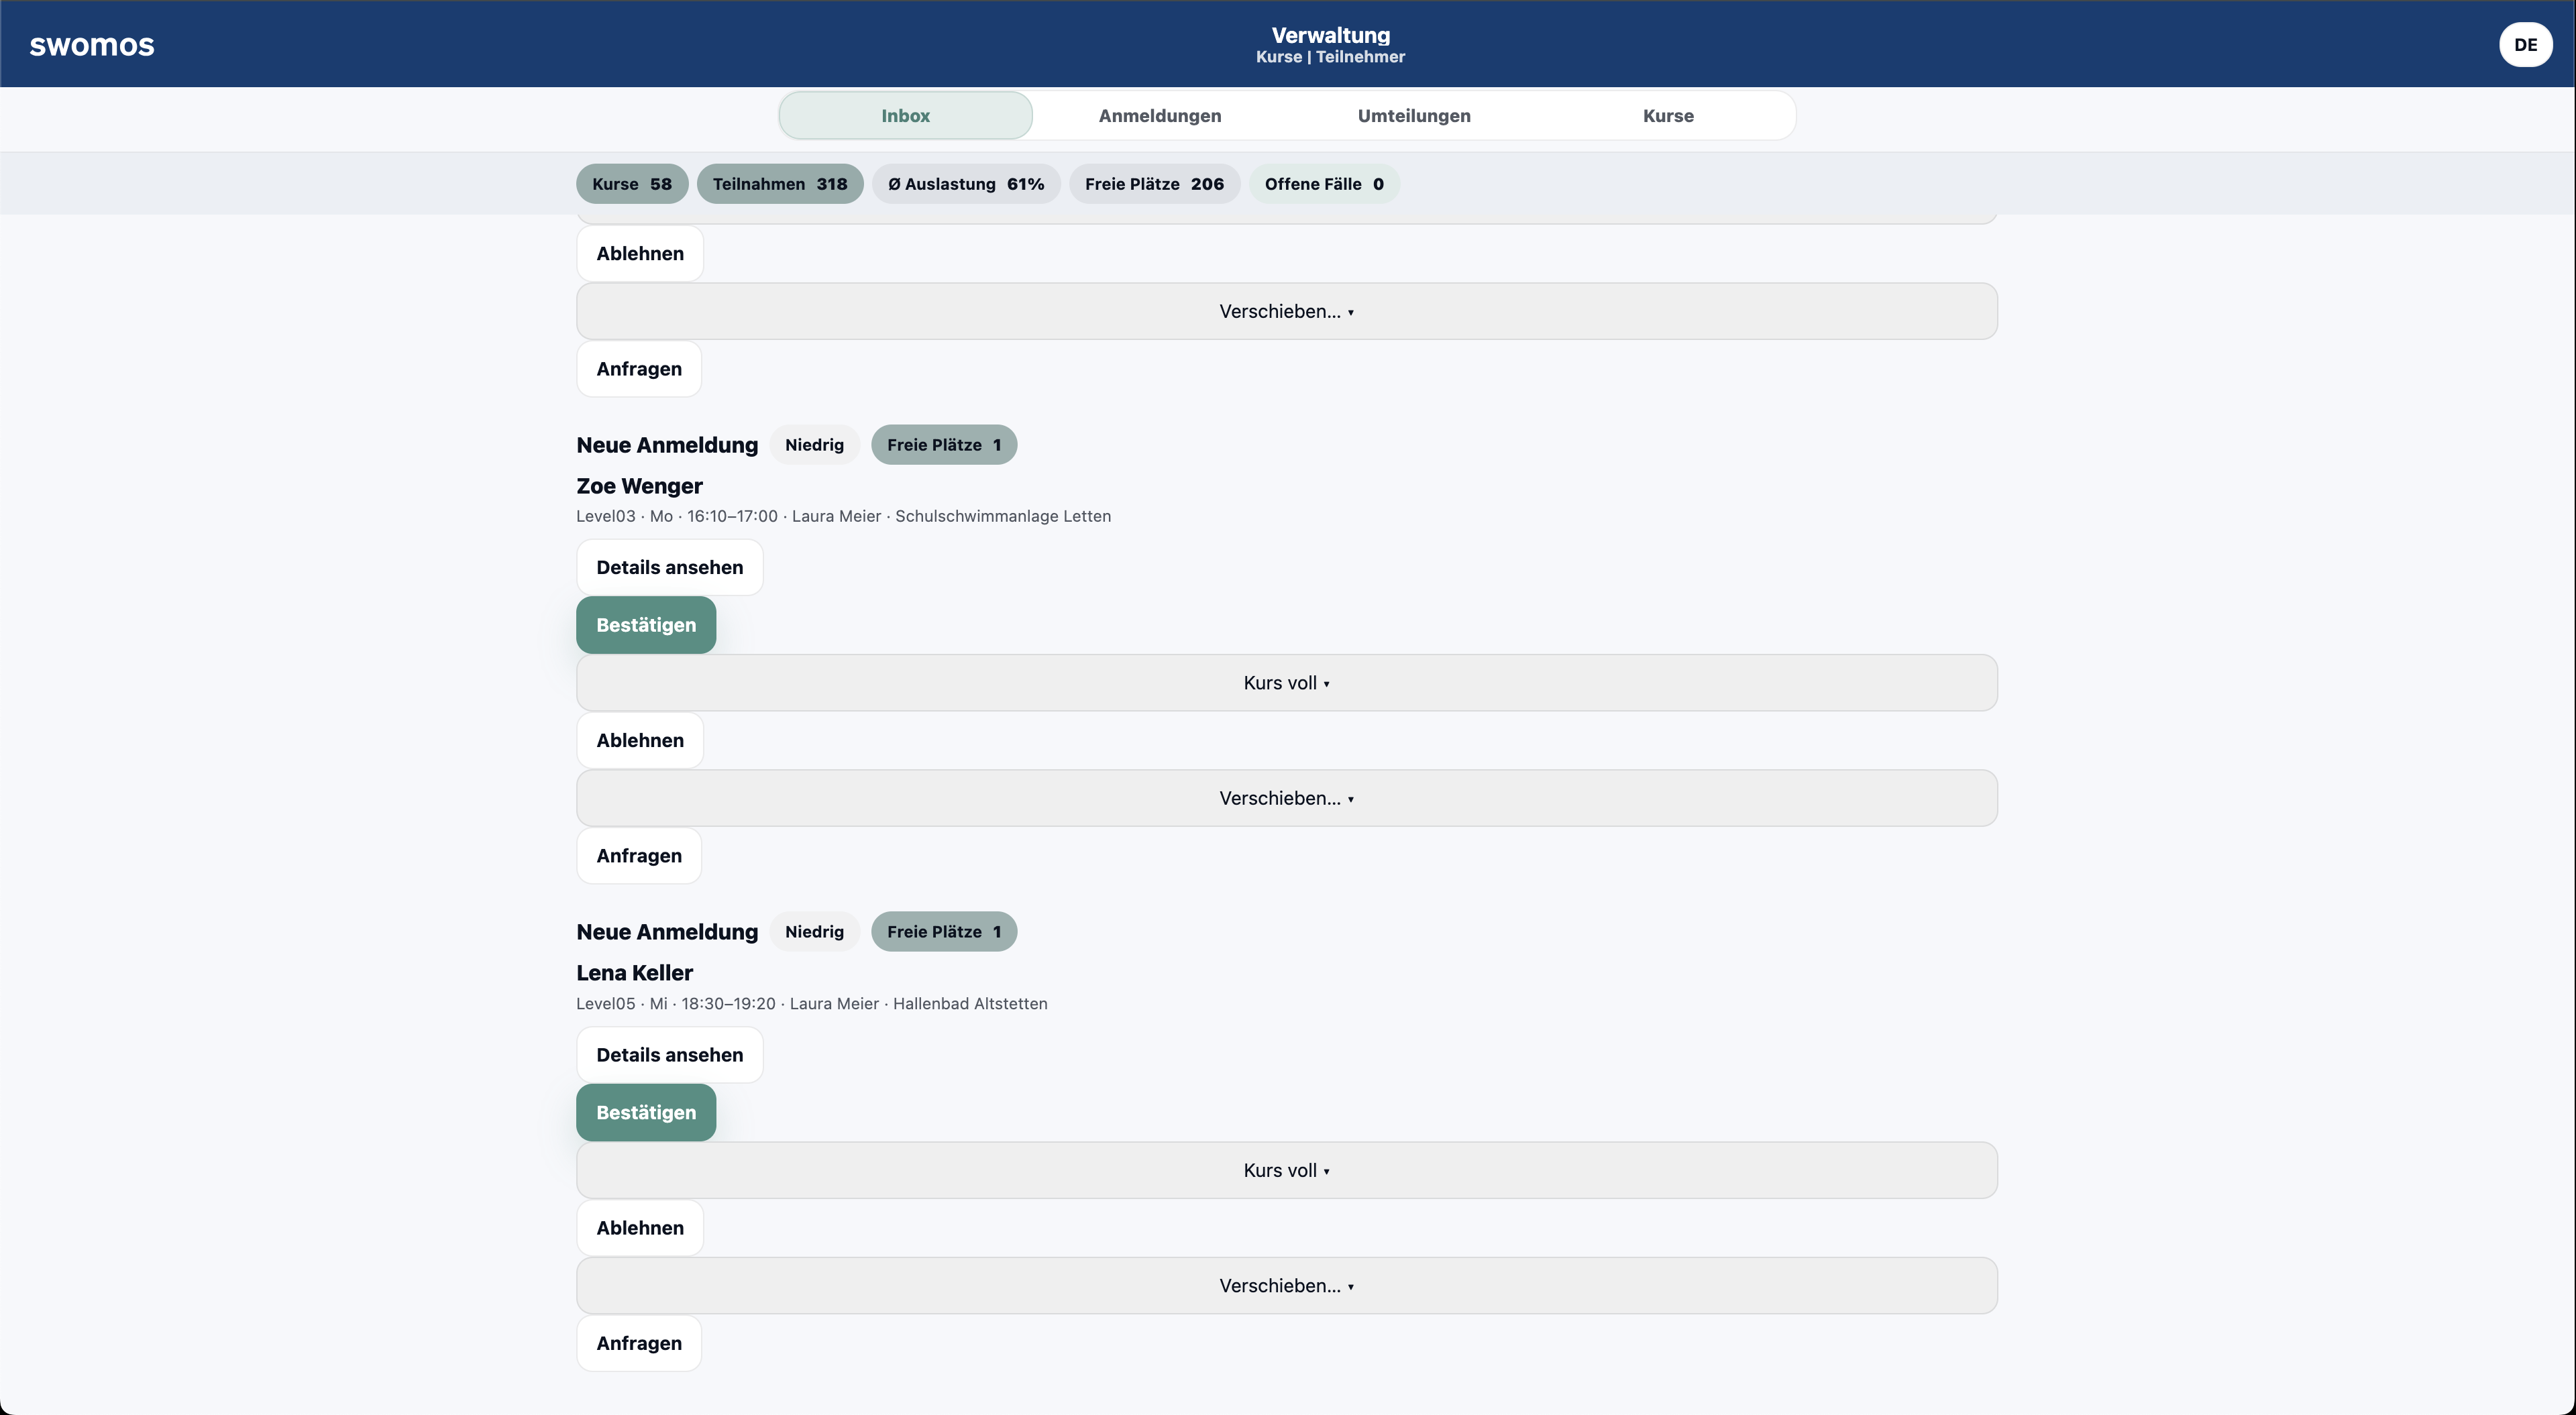Viewport: 2576px width, 1415px height.
Task: Click Niedrig badge on Lena Keller's card
Action: pyautogui.click(x=814, y=932)
